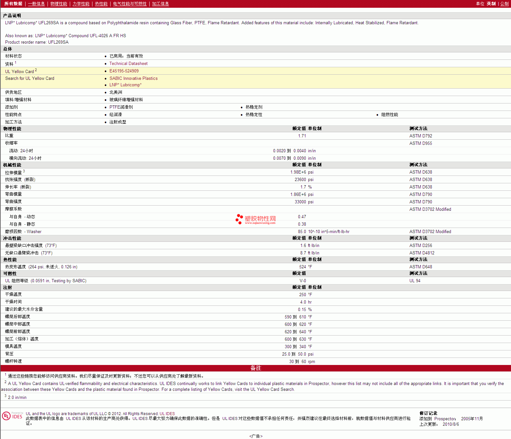Select the 干燥时间 value 4.0

(303, 302)
